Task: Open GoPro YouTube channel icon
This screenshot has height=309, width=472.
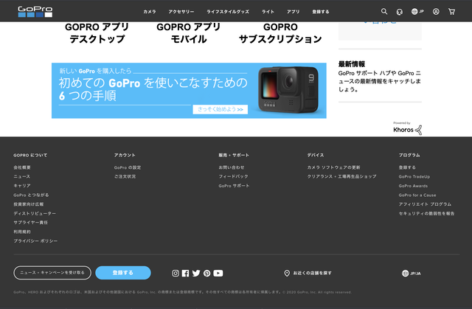Action: (x=218, y=273)
